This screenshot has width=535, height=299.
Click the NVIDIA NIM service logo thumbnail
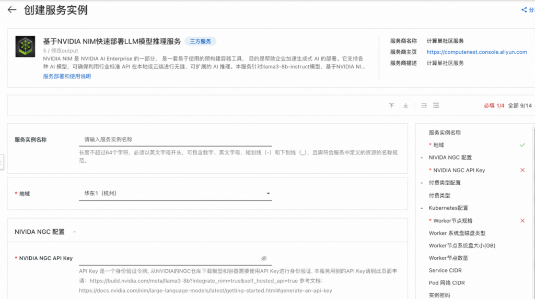pos(25,46)
